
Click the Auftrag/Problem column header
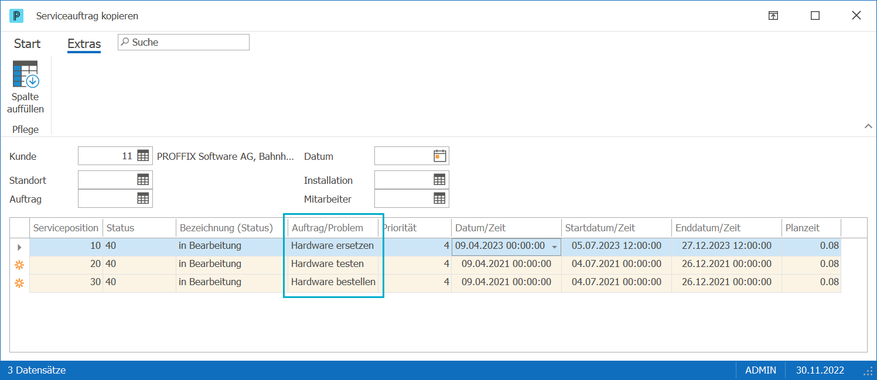pos(333,228)
